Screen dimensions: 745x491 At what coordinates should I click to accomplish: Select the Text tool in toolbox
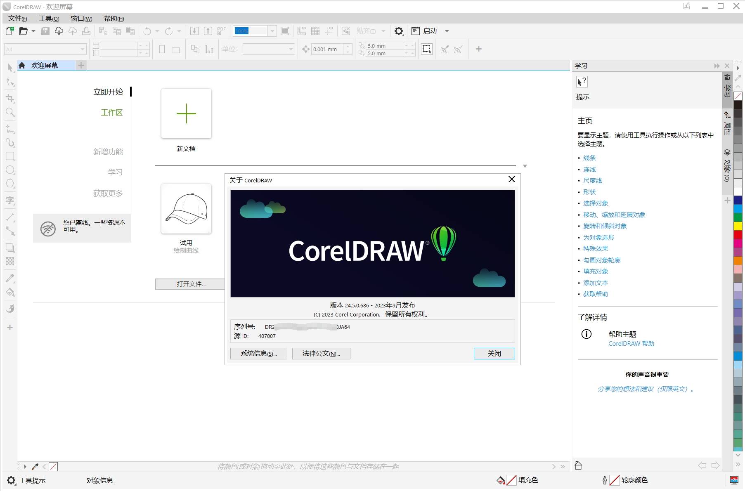click(x=10, y=201)
